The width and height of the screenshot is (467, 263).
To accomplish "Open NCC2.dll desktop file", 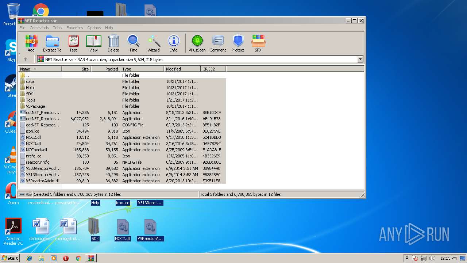I will click(123, 230).
